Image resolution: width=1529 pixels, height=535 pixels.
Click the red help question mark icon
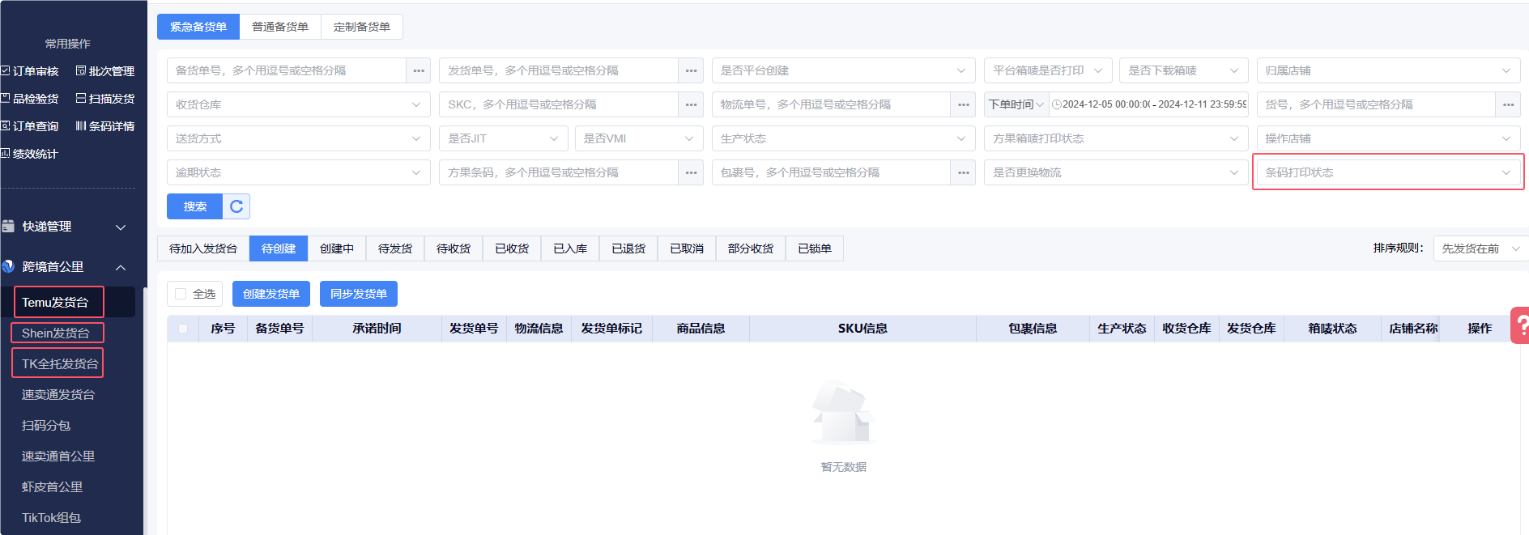pos(1521,325)
